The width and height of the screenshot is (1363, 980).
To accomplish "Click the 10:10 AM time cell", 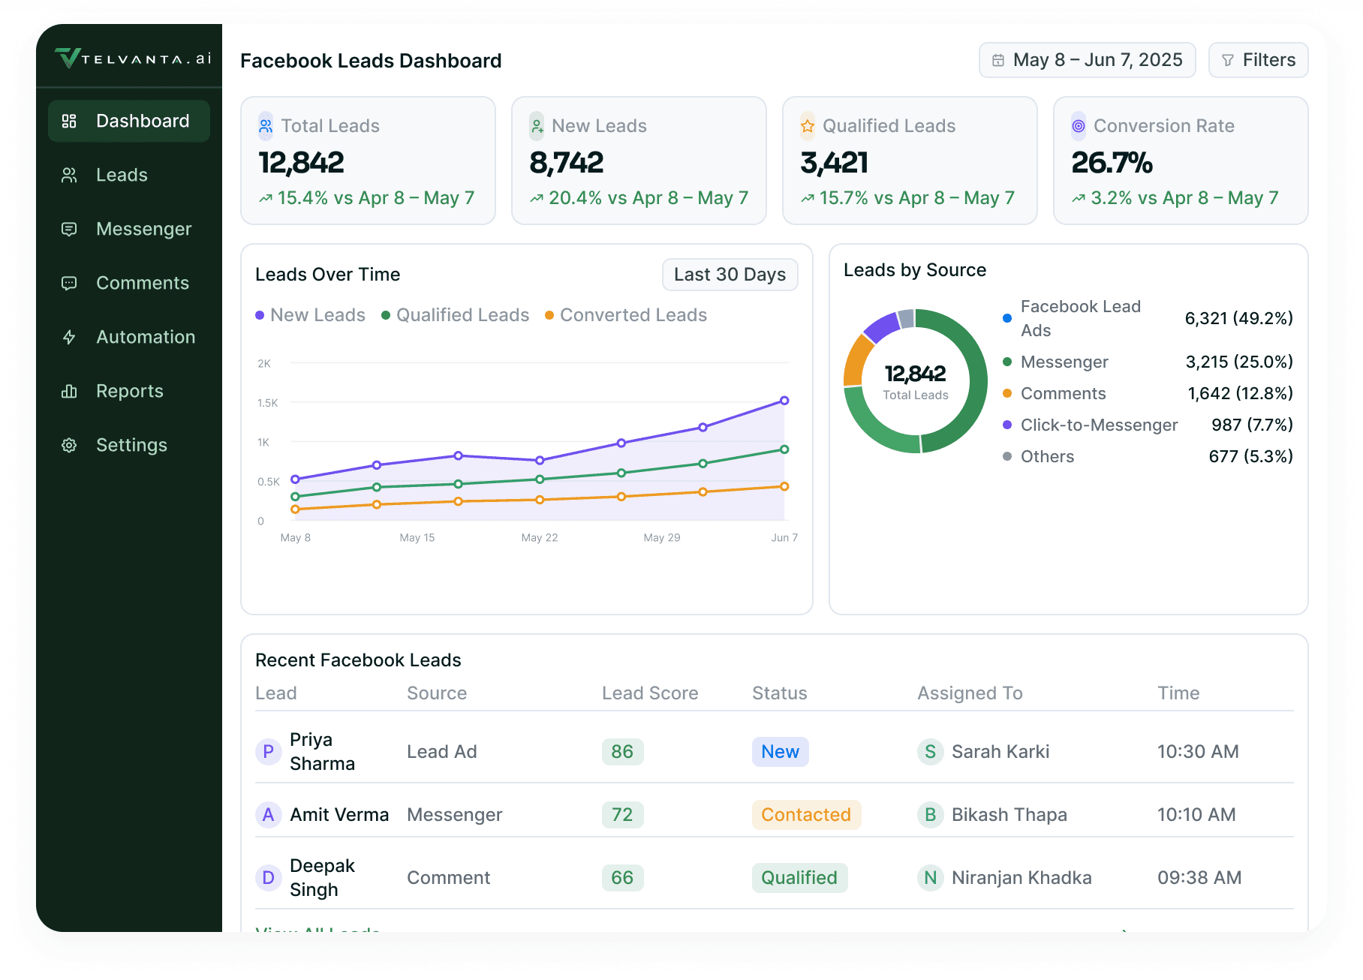I will click(x=1196, y=815).
